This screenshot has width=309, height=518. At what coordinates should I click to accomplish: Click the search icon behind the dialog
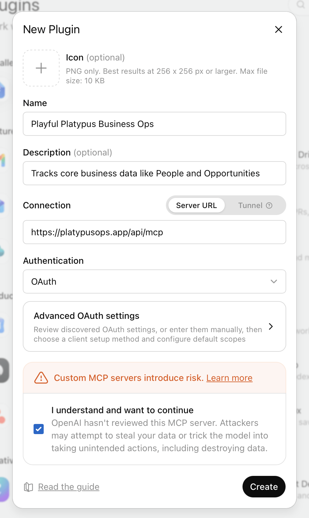tap(300, 4)
